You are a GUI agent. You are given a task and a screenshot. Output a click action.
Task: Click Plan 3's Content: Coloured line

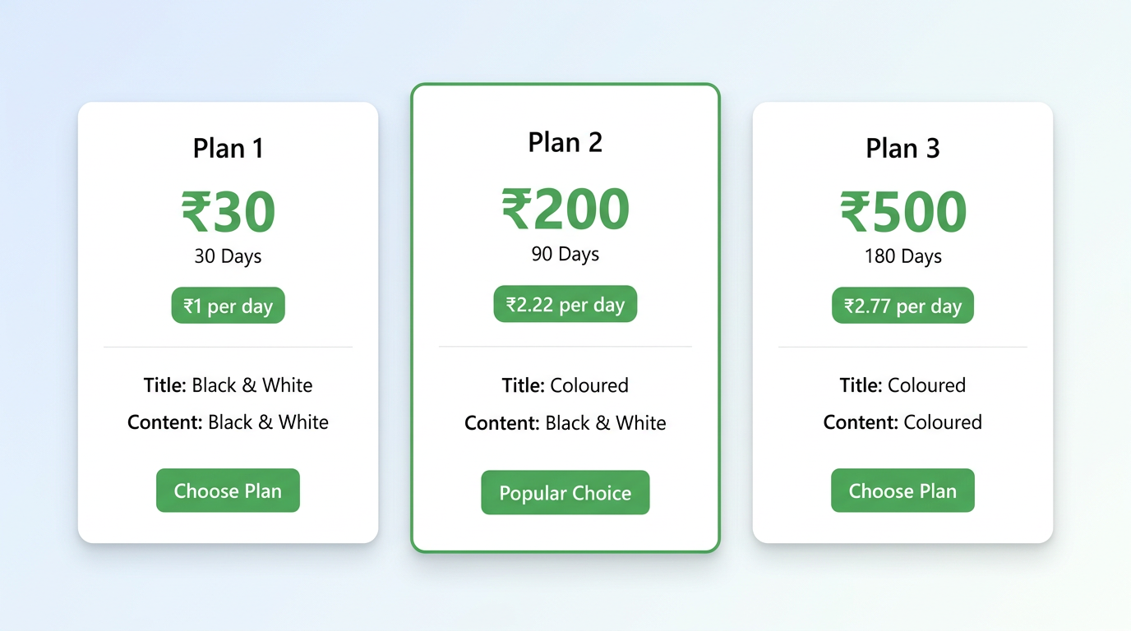click(x=902, y=422)
